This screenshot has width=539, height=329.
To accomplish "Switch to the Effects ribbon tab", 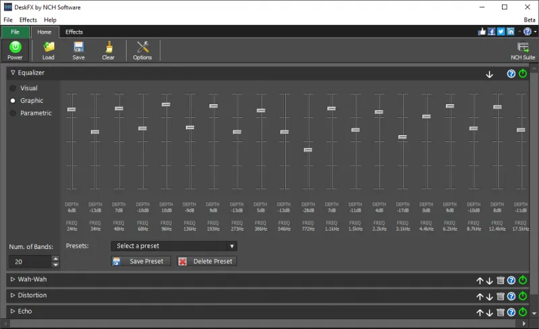I will [x=74, y=32].
